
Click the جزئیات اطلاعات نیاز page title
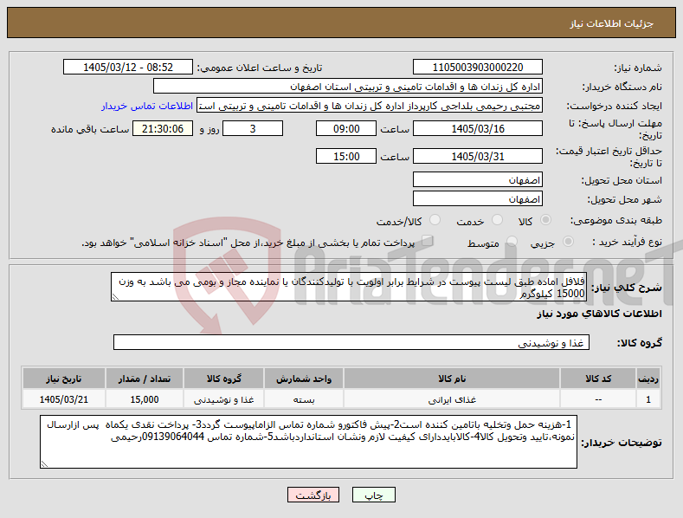(x=611, y=23)
